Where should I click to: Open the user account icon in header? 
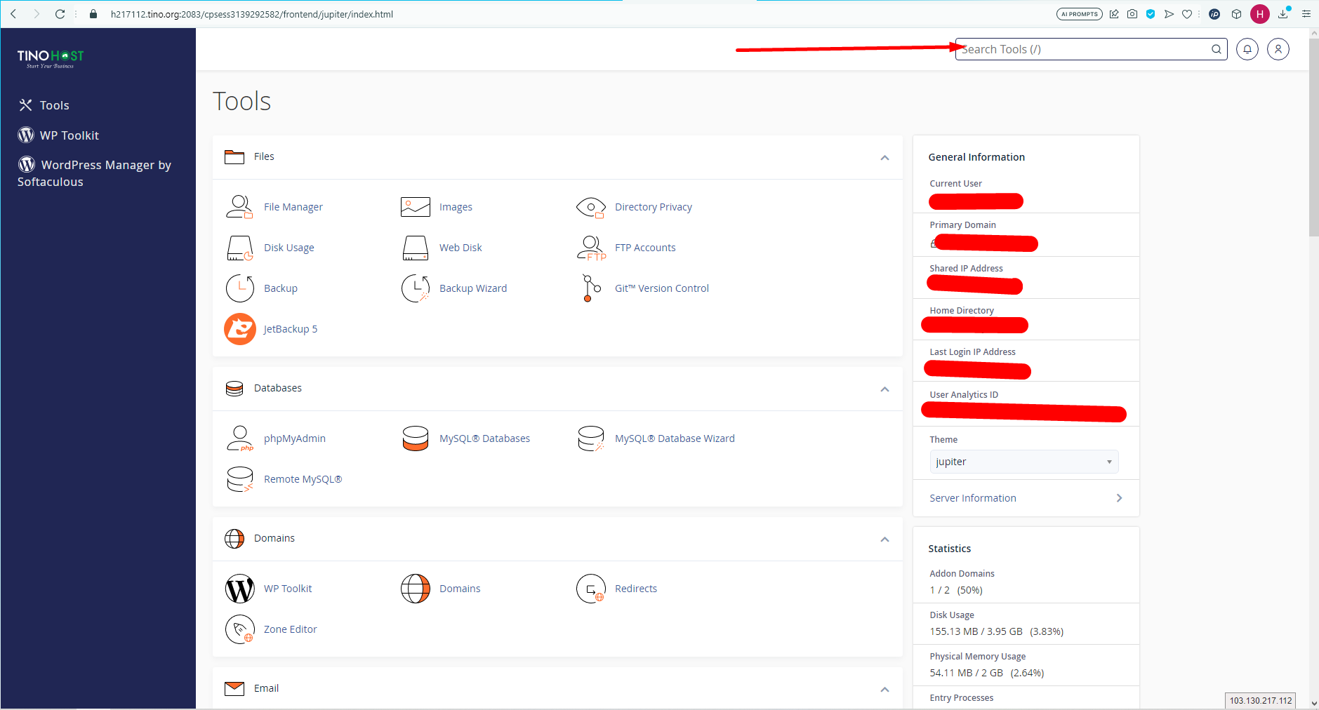pyautogui.click(x=1278, y=49)
